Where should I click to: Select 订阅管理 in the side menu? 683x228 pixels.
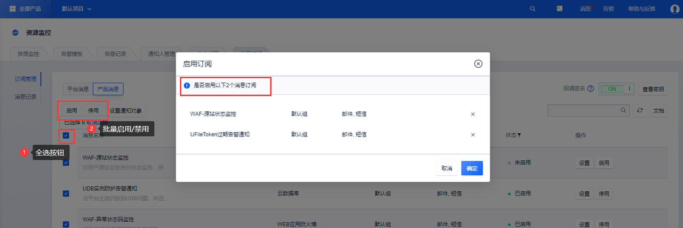pyautogui.click(x=26, y=79)
